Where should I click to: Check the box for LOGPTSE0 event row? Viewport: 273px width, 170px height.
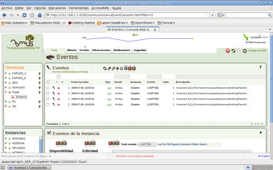[x=48, y=93]
